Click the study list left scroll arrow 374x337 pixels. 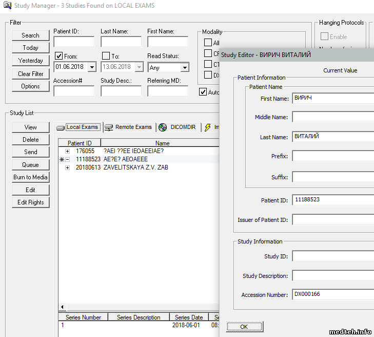click(x=63, y=307)
